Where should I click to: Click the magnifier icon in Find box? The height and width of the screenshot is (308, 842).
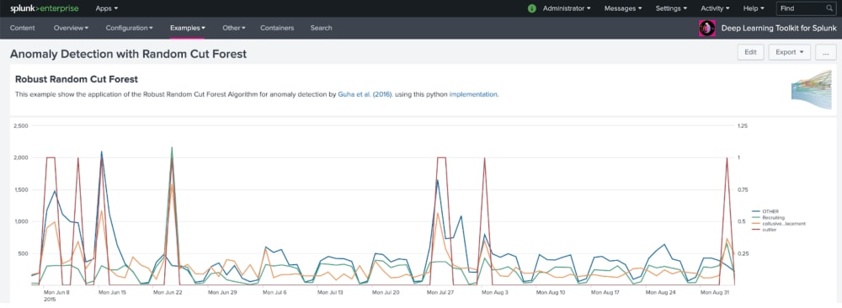829,8
